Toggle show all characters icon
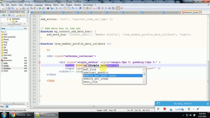Image resolution: width=210 pixels, height=118 pixels. 76,8
